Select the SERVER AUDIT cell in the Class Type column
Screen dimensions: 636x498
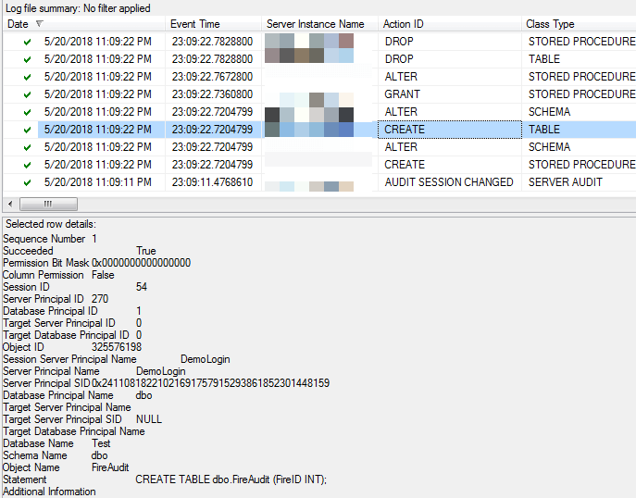(x=565, y=182)
